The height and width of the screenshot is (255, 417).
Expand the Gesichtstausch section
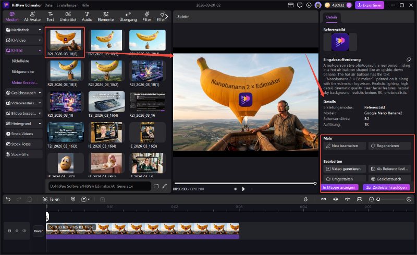(x=24, y=92)
